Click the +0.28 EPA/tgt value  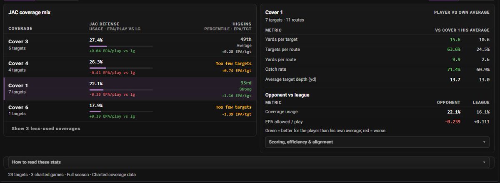pyautogui.click(x=236, y=52)
